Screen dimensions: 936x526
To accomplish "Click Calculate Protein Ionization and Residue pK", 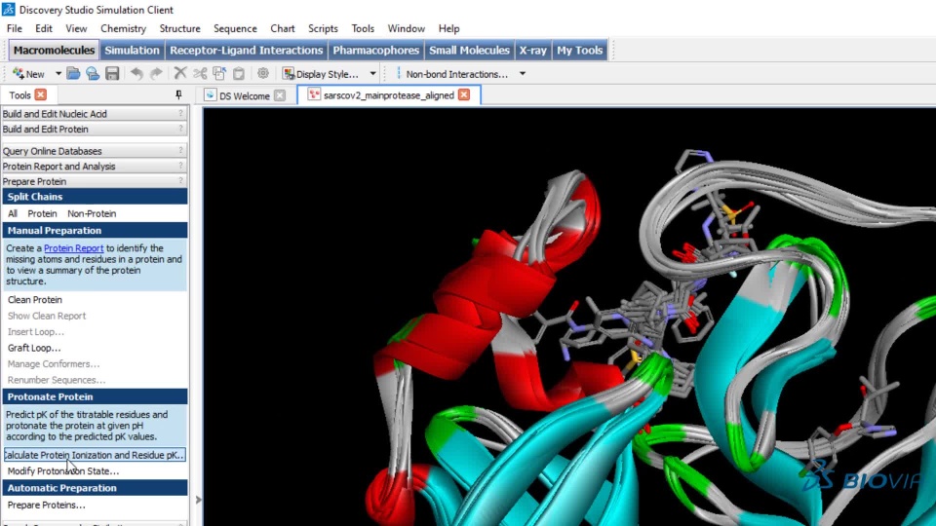I will click(x=95, y=455).
